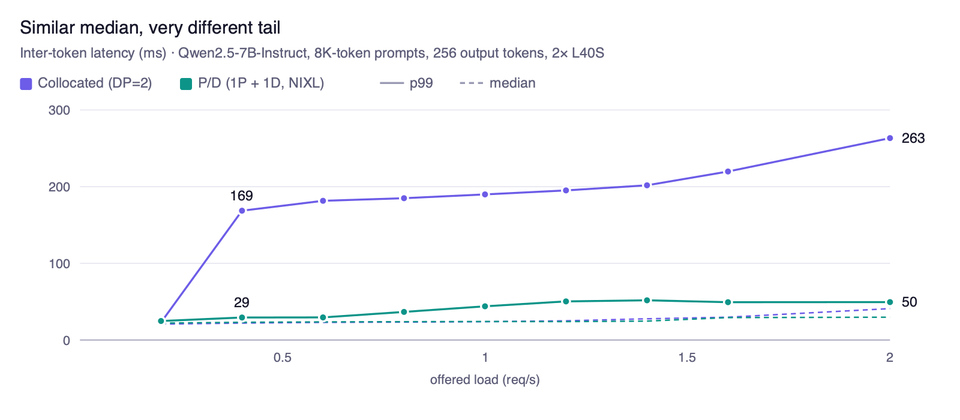Click the purple p99 point at load 1

point(485,194)
